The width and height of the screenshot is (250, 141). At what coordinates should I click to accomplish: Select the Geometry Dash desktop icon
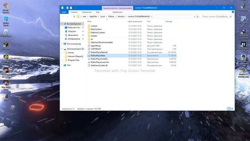point(6,59)
